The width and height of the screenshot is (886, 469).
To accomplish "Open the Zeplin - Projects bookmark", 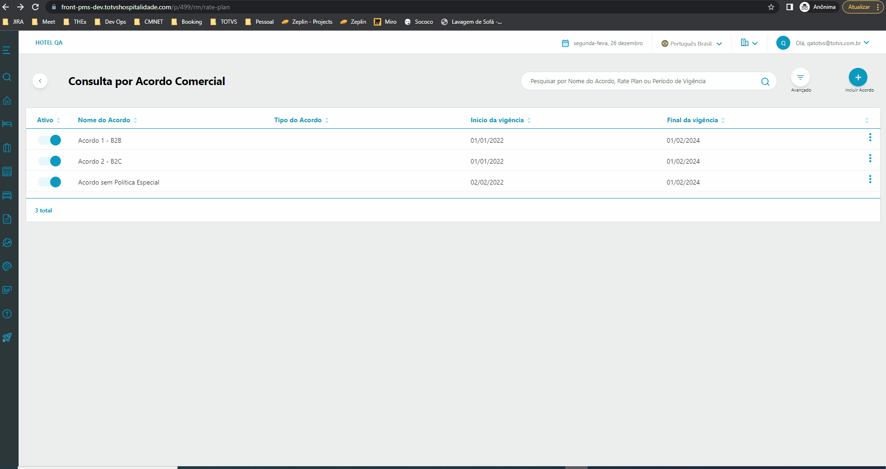I will (307, 22).
